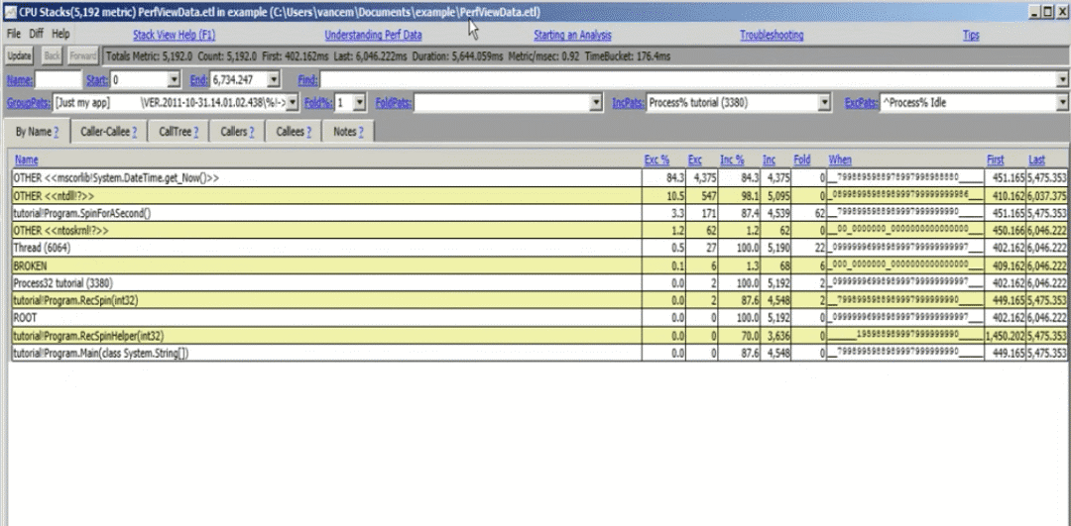
Task: Expand the Start time dropdown
Action: (174, 80)
